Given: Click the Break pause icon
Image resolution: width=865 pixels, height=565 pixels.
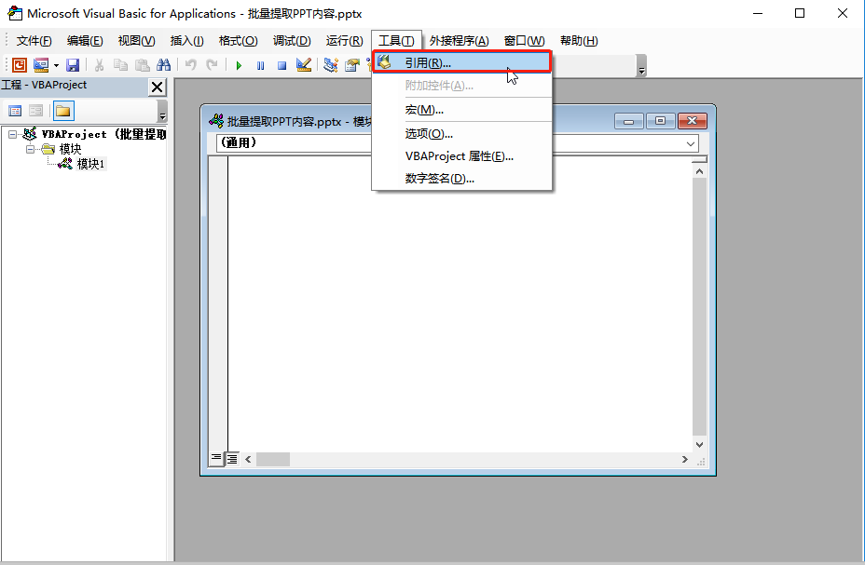Looking at the screenshot, I should 260,65.
